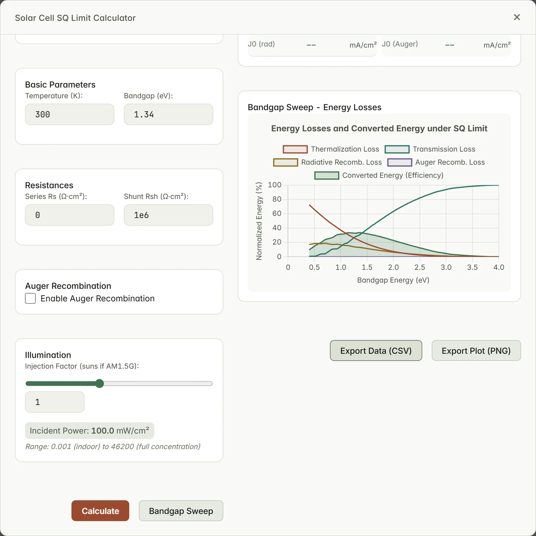Toggle Transmission Loss legend swatch
The image size is (536, 536).
(397, 149)
